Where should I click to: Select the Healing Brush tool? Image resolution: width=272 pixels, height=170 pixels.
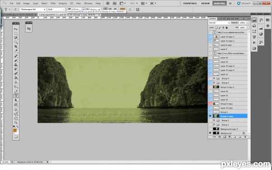16,56
